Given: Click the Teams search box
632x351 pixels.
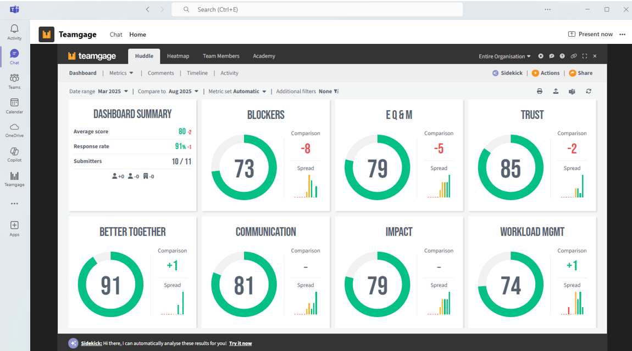Looking at the screenshot, I should (x=317, y=9).
